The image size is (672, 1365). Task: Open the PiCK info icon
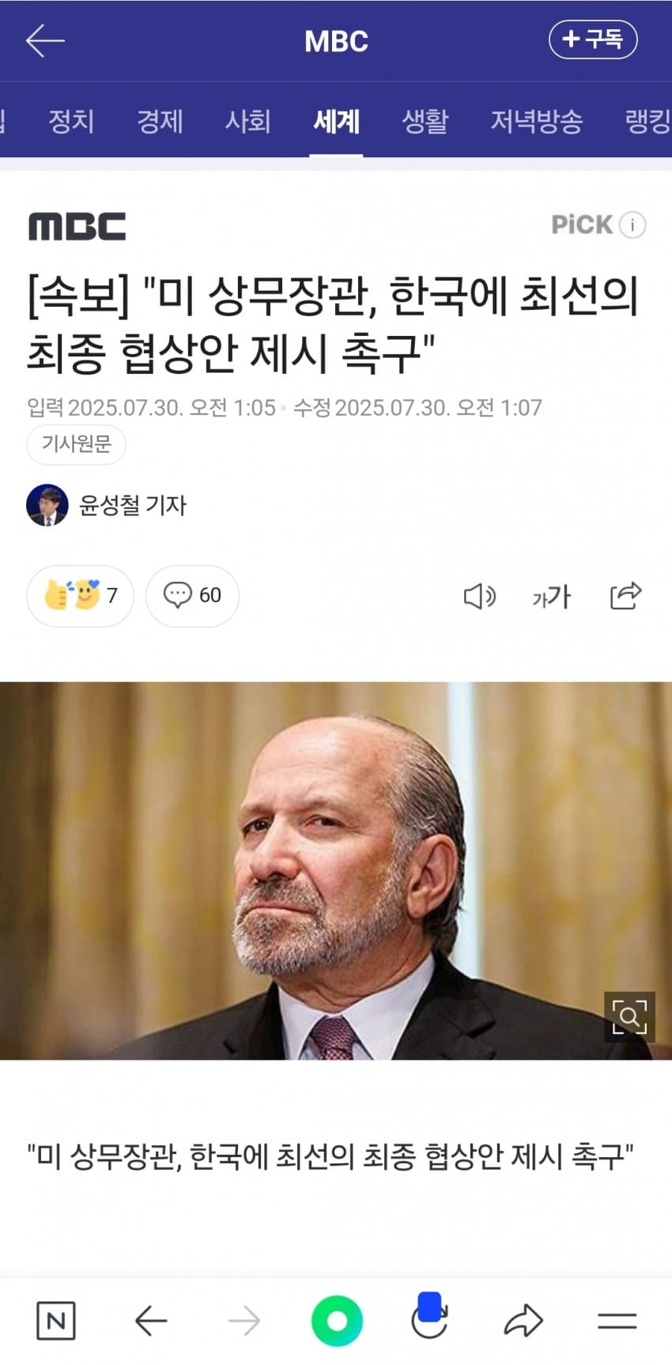[632, 225]
